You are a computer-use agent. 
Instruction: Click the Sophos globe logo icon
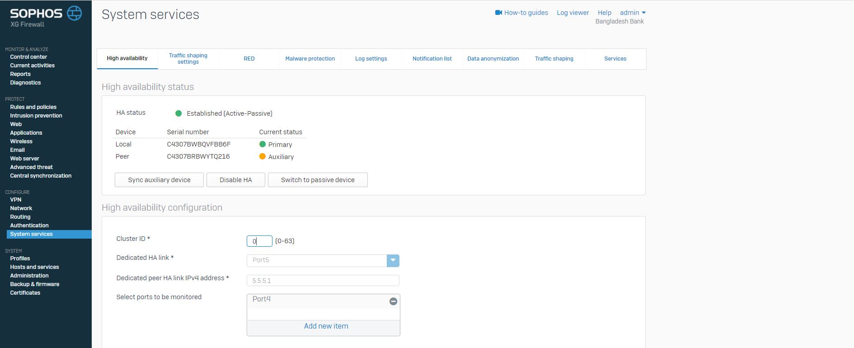click(x=75, y=13)
